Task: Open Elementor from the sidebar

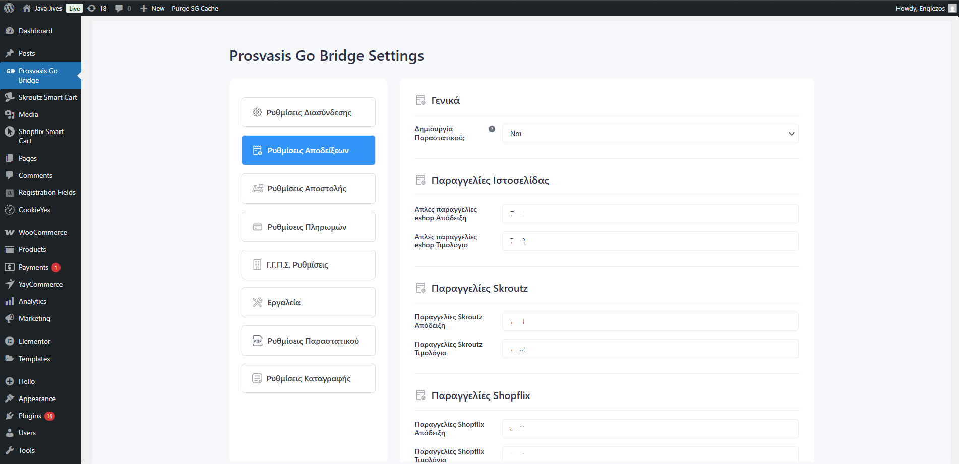Action: [34, 341]
